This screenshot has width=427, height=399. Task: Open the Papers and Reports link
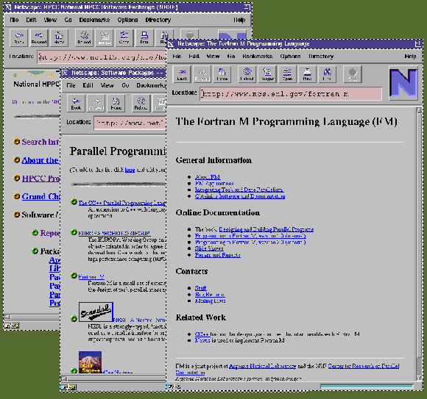(218, 255)
